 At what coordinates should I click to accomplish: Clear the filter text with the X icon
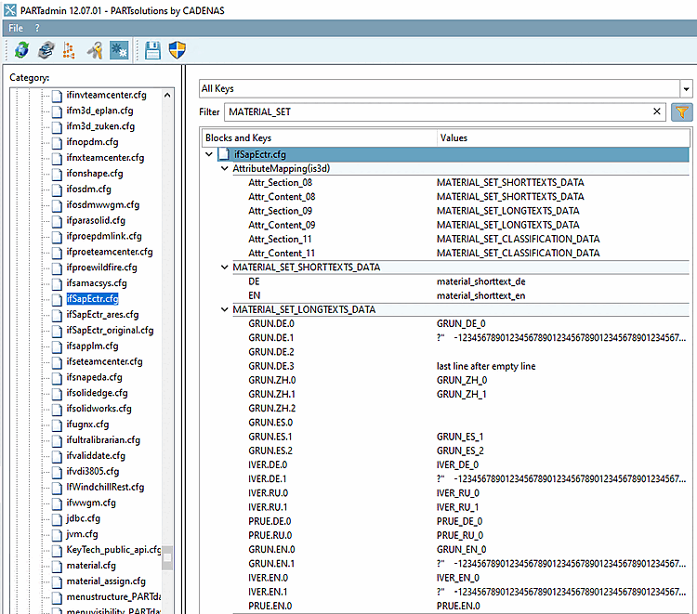click(657, 111)
